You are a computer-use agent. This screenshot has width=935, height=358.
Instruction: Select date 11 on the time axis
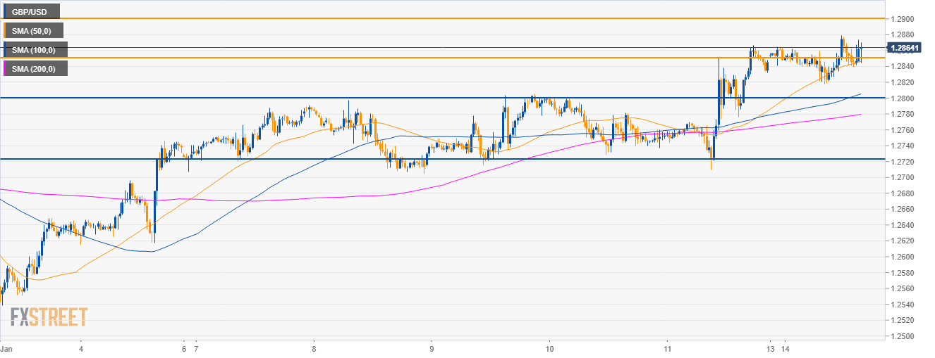pyautogui.click(x=668, y=349)
